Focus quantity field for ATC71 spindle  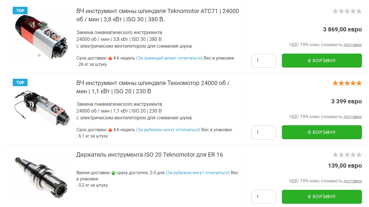(x=264, y=61)
